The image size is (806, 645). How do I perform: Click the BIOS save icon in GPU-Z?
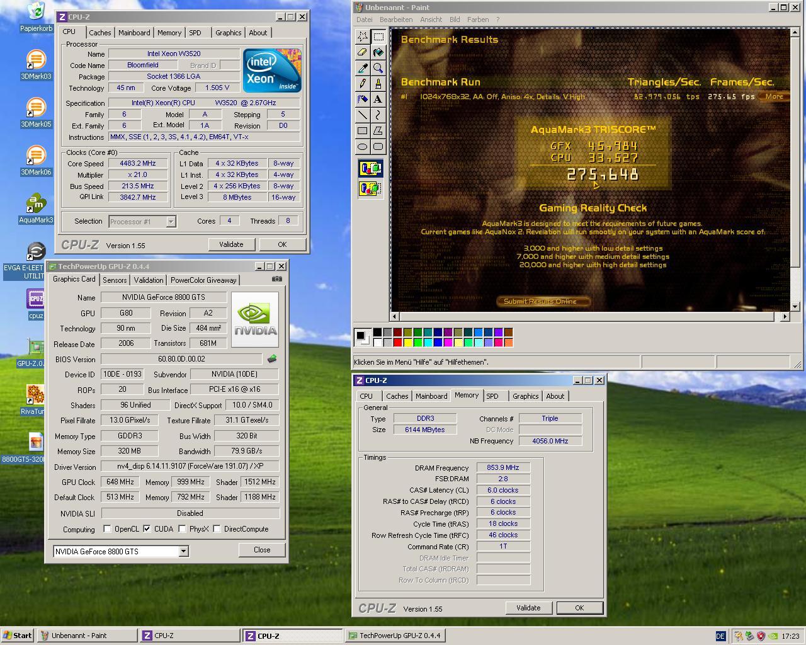point(272,359)
